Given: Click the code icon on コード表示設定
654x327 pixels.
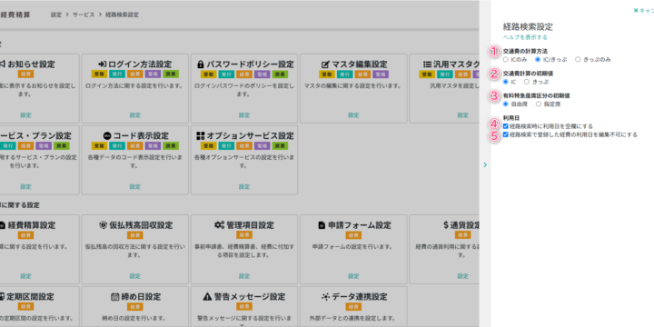Looking at the screenshot, I should (x=107, y=136).
